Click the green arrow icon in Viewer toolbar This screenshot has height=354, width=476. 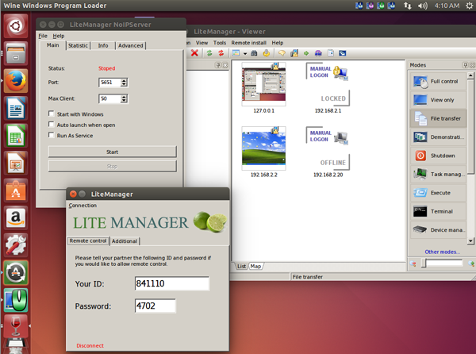click(306, 53)
